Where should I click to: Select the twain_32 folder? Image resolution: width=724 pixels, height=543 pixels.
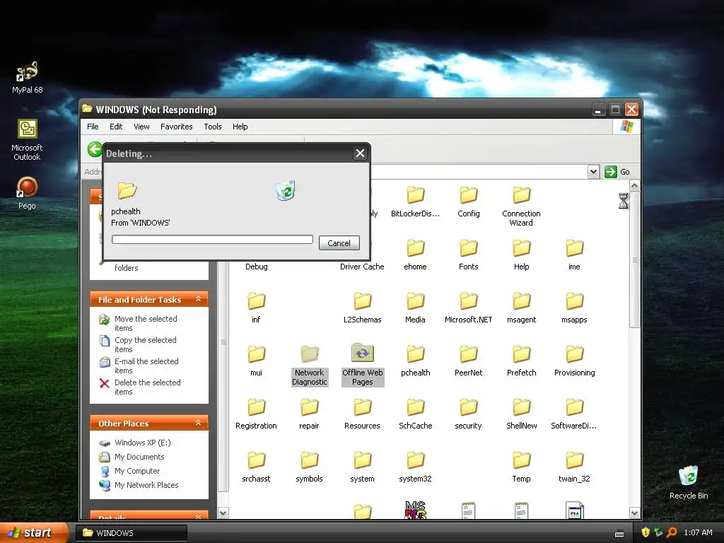coord(574,467)
